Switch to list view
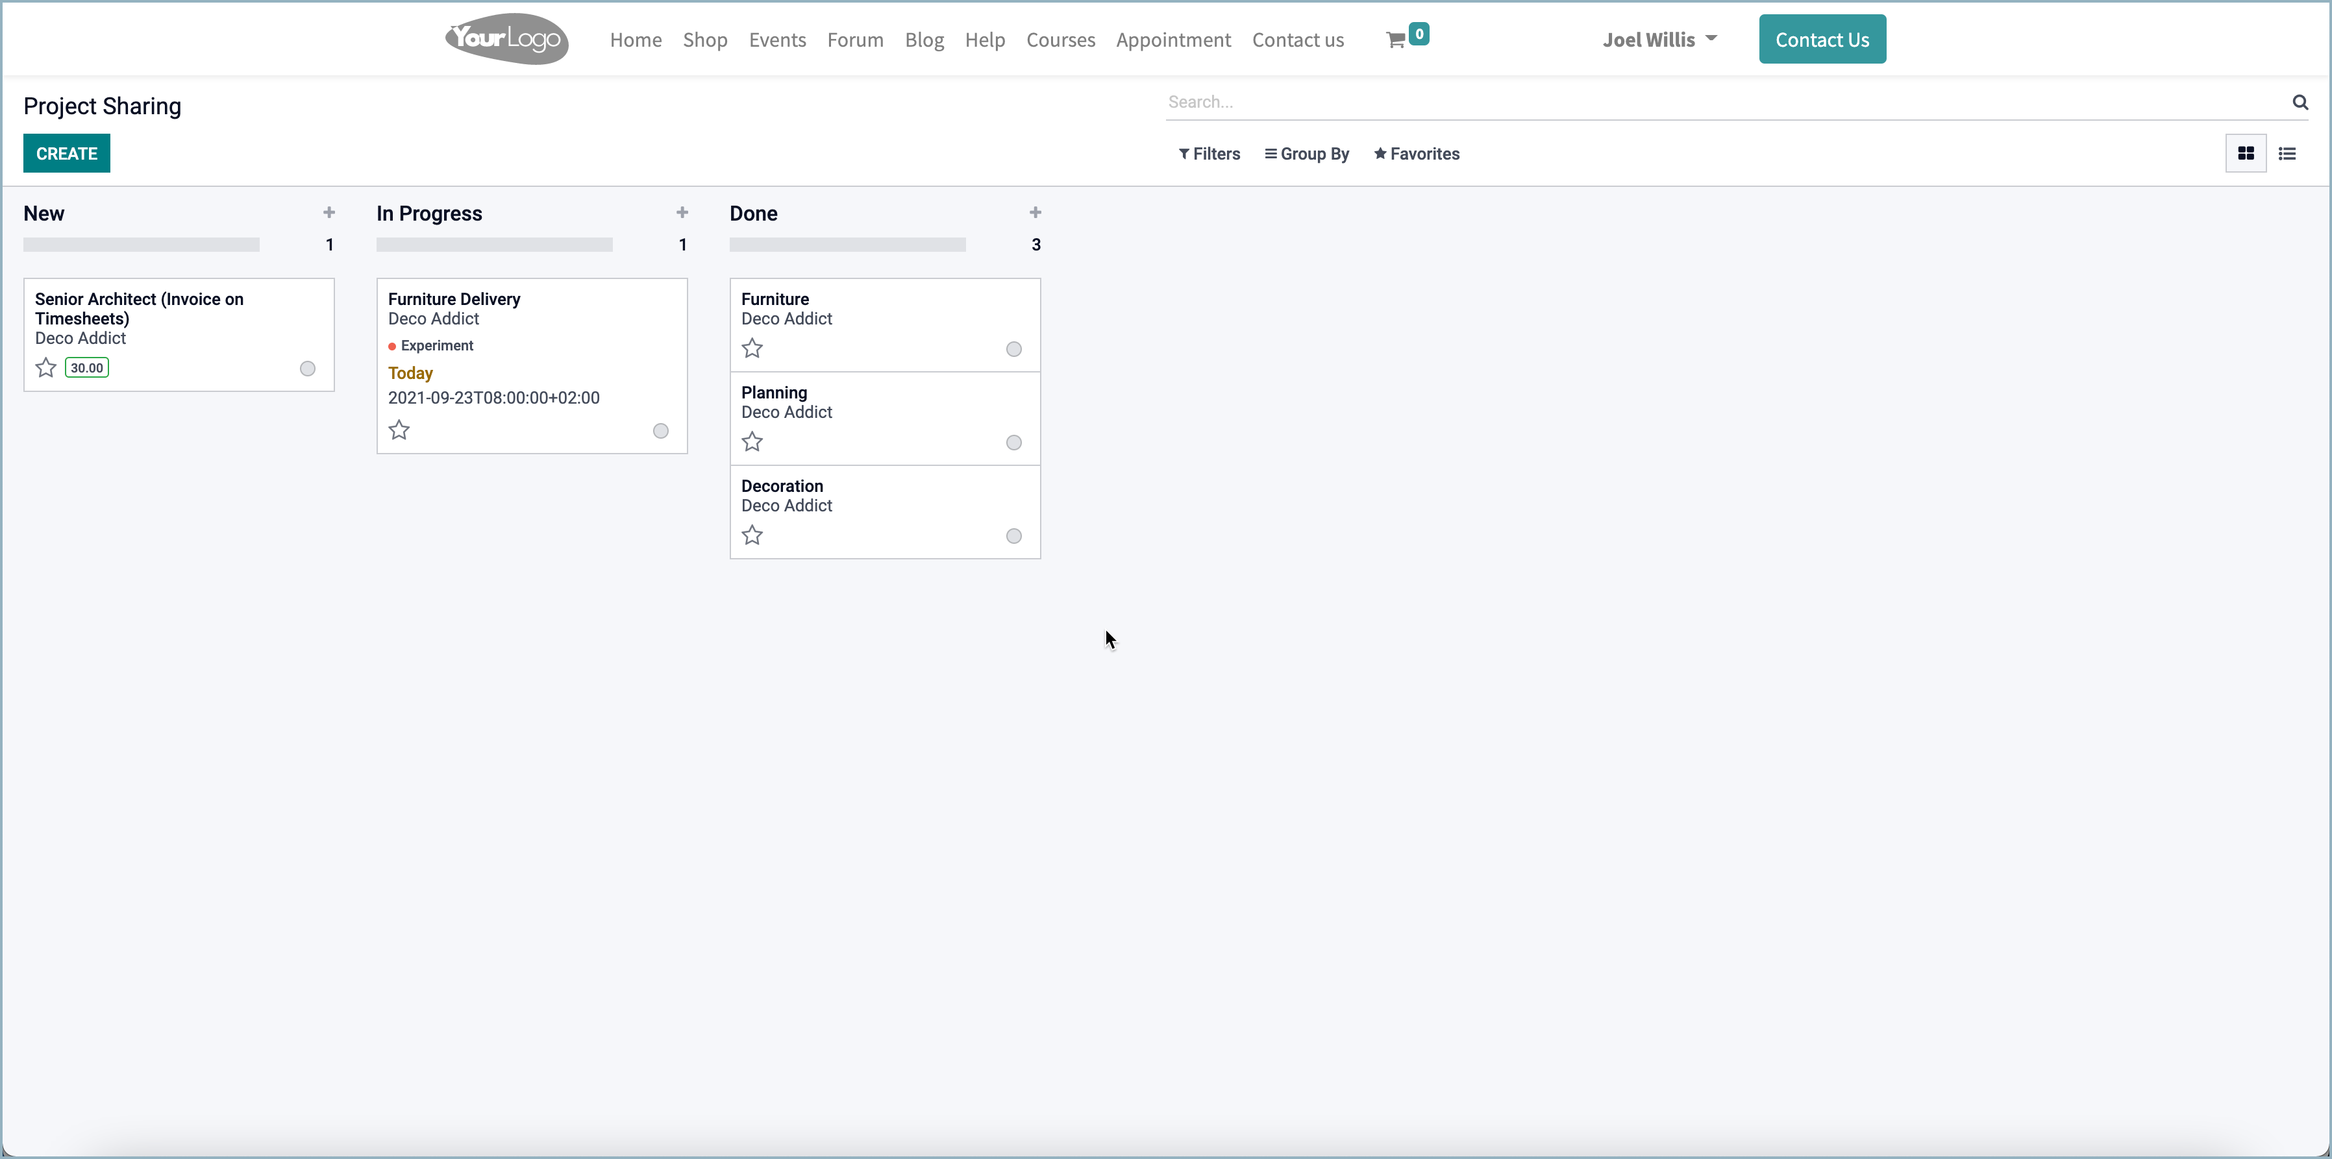The height and width of the screenshot is (1159, 2332). pos(2288,153)
